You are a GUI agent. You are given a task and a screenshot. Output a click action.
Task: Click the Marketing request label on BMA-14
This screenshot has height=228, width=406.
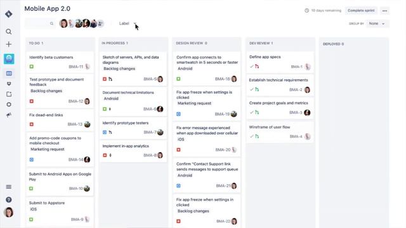(x=48, y=149)
